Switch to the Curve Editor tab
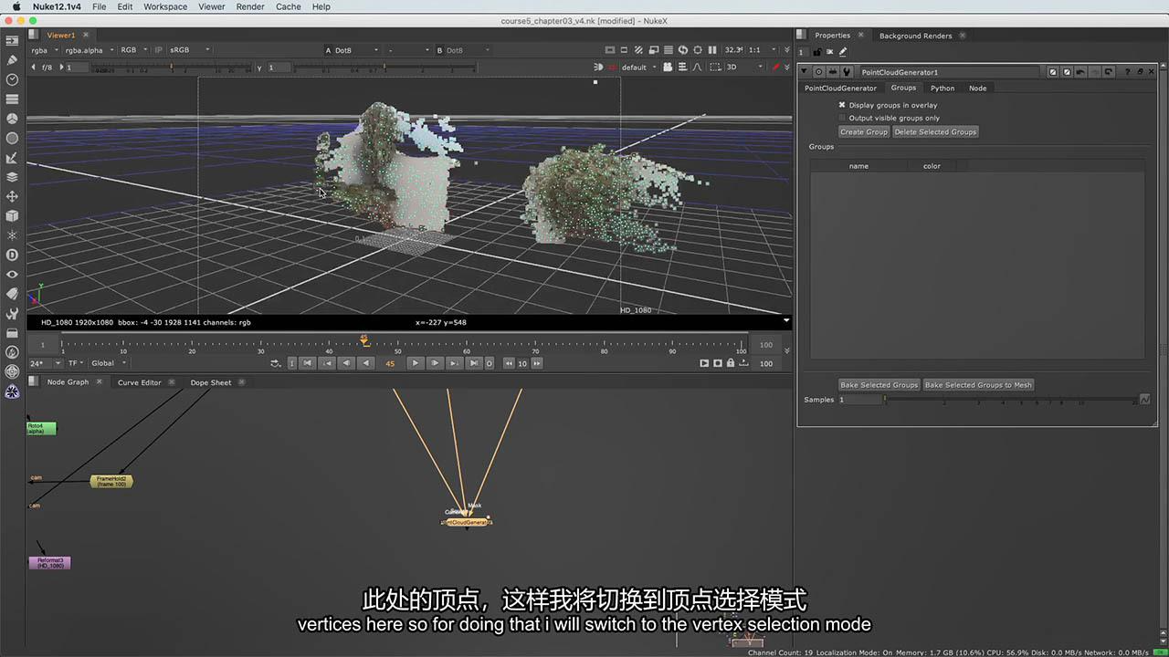1169x657 pixels. tap(139, 382)
